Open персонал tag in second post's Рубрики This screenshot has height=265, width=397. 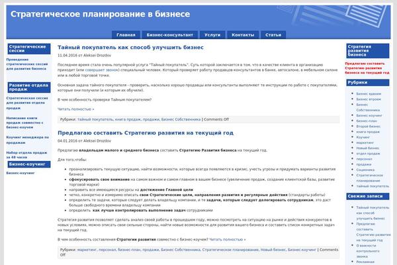107,250
